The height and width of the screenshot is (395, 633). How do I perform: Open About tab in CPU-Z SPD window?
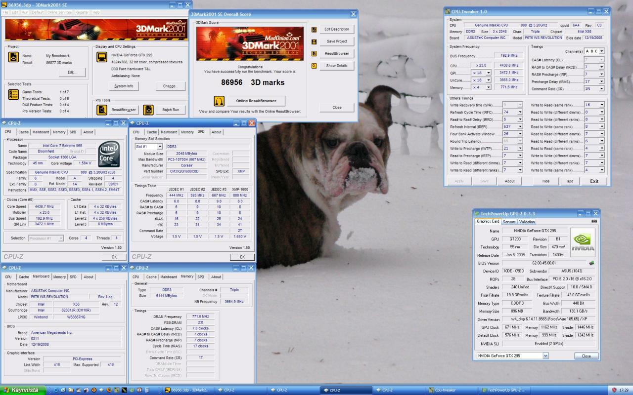pyautogui.click(x=217, y=132)
